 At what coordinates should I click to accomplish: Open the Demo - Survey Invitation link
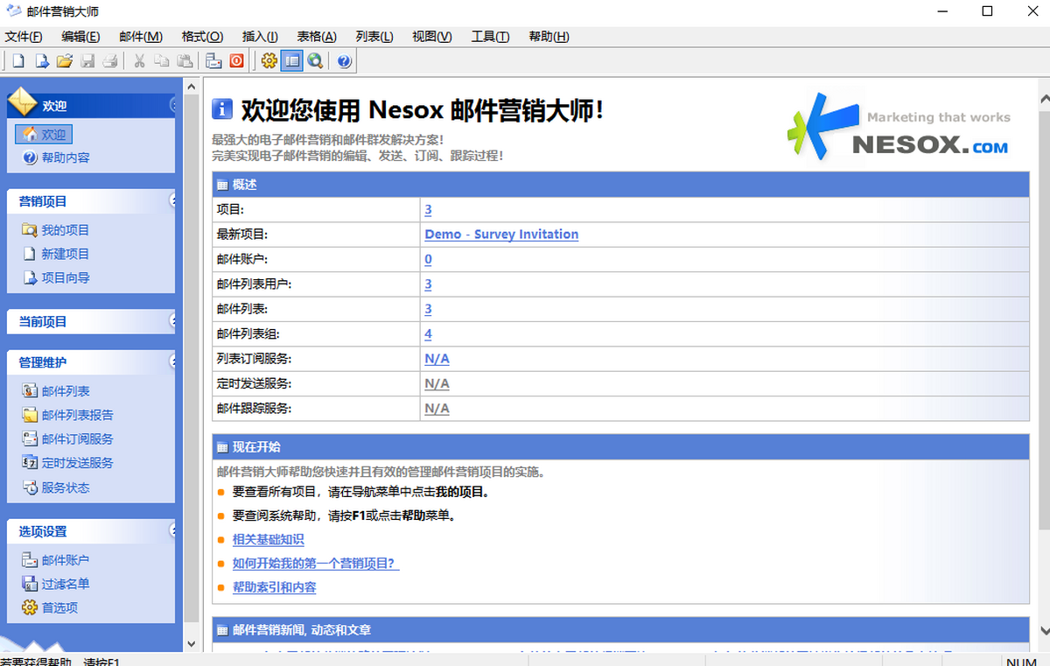pyautogui.click(x=501, y=235)
